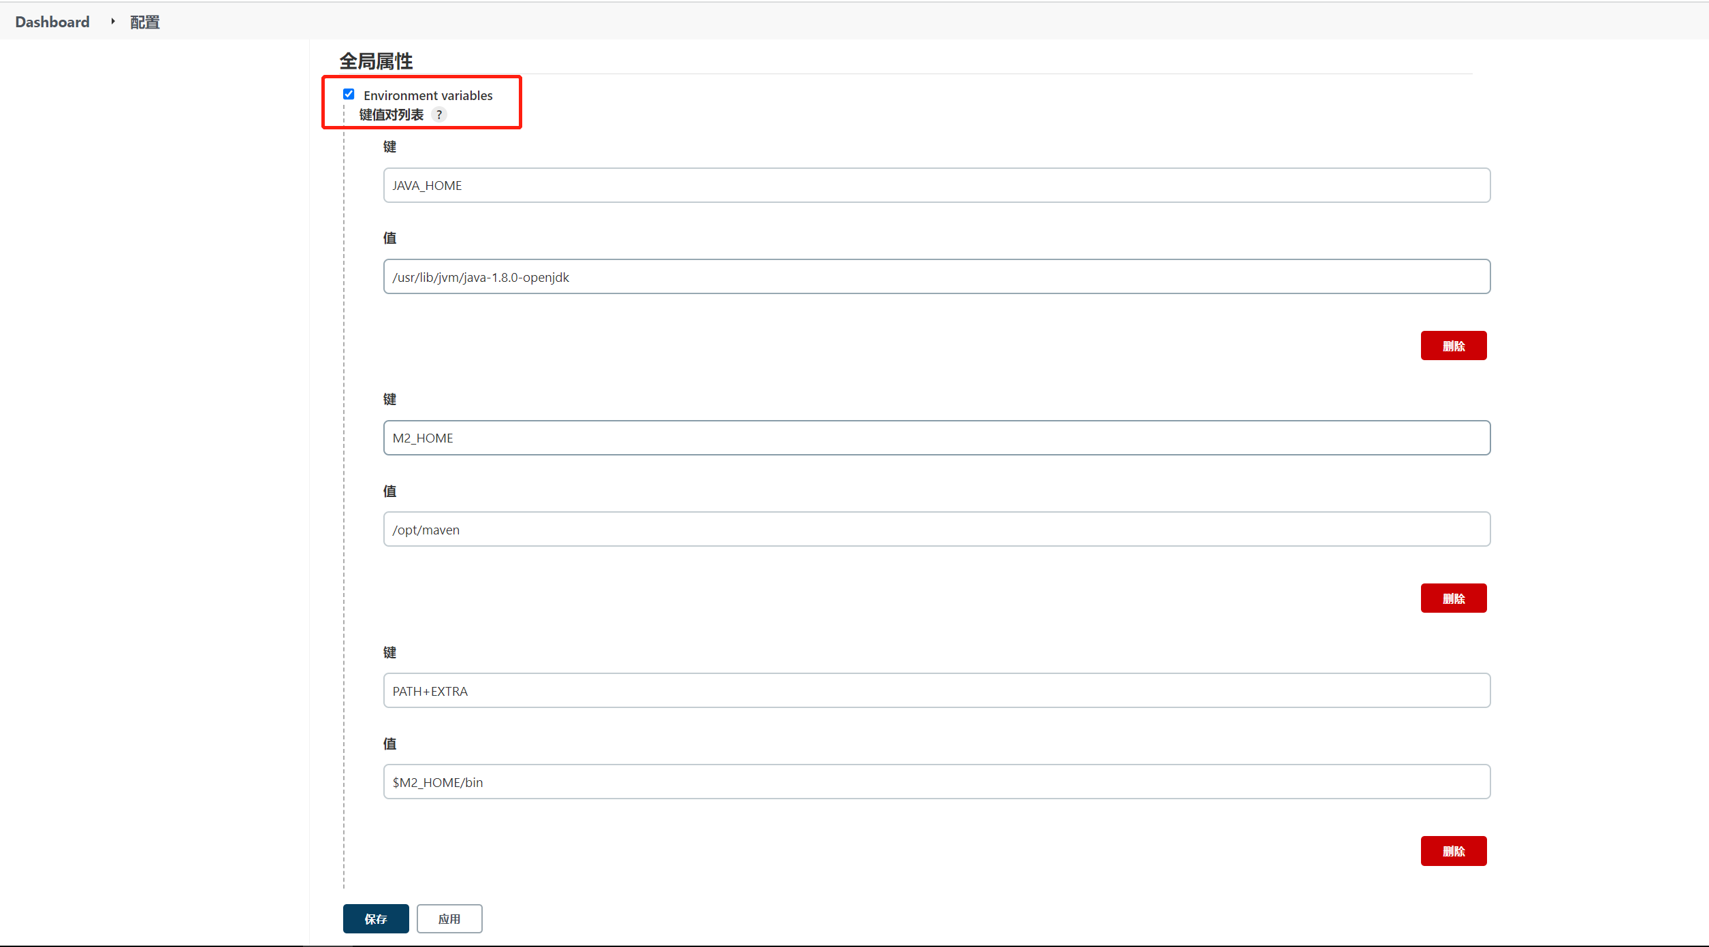1709x947 pixels.
Task: Click the Dashboard breadcrumb link
Action: (52, 22)
